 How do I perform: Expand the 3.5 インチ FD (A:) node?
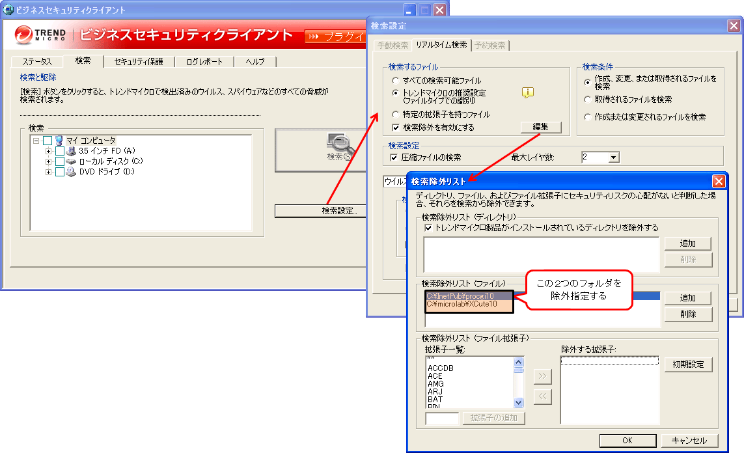(x=48, y=151)
